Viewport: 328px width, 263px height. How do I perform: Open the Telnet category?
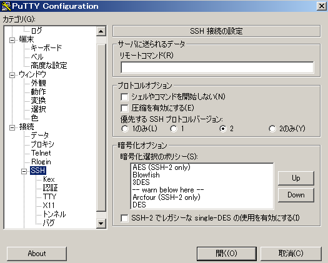coord(41,153)
